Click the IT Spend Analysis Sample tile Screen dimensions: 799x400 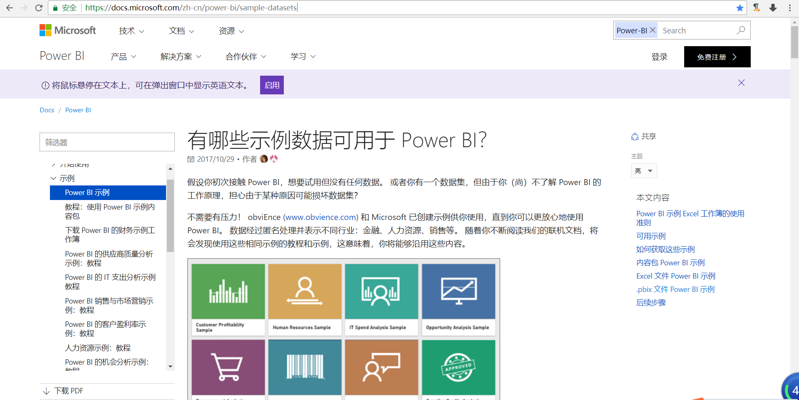tap(382, 299)
